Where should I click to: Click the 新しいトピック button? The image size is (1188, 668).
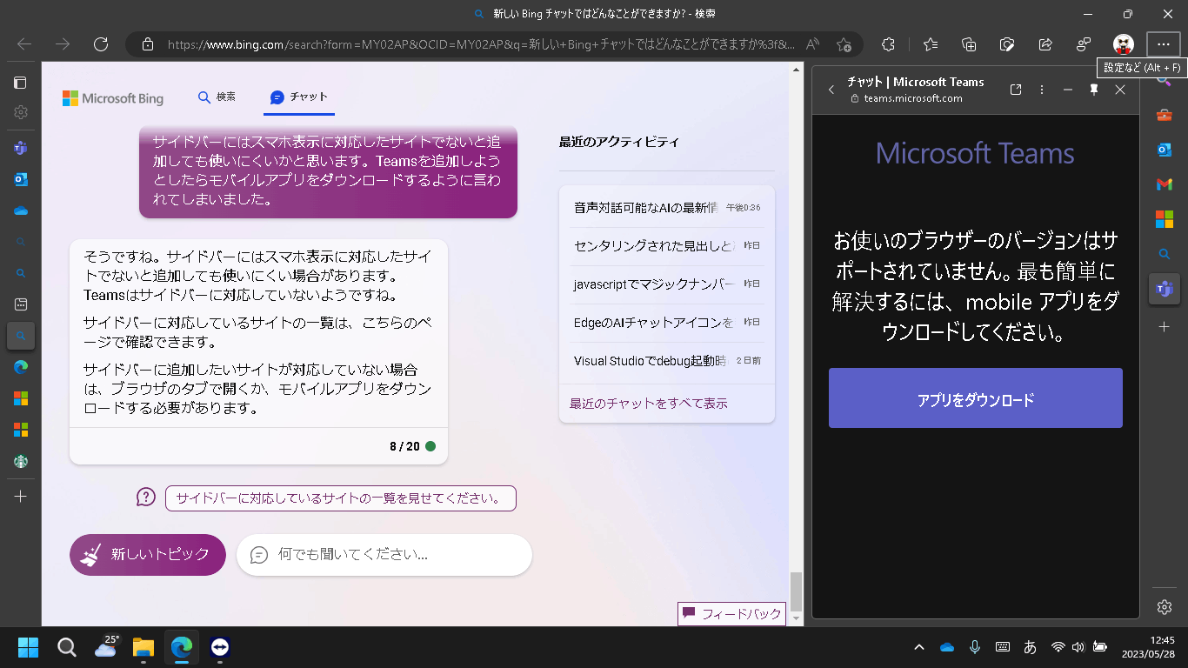pyautogui.click(x=148, y=555)
